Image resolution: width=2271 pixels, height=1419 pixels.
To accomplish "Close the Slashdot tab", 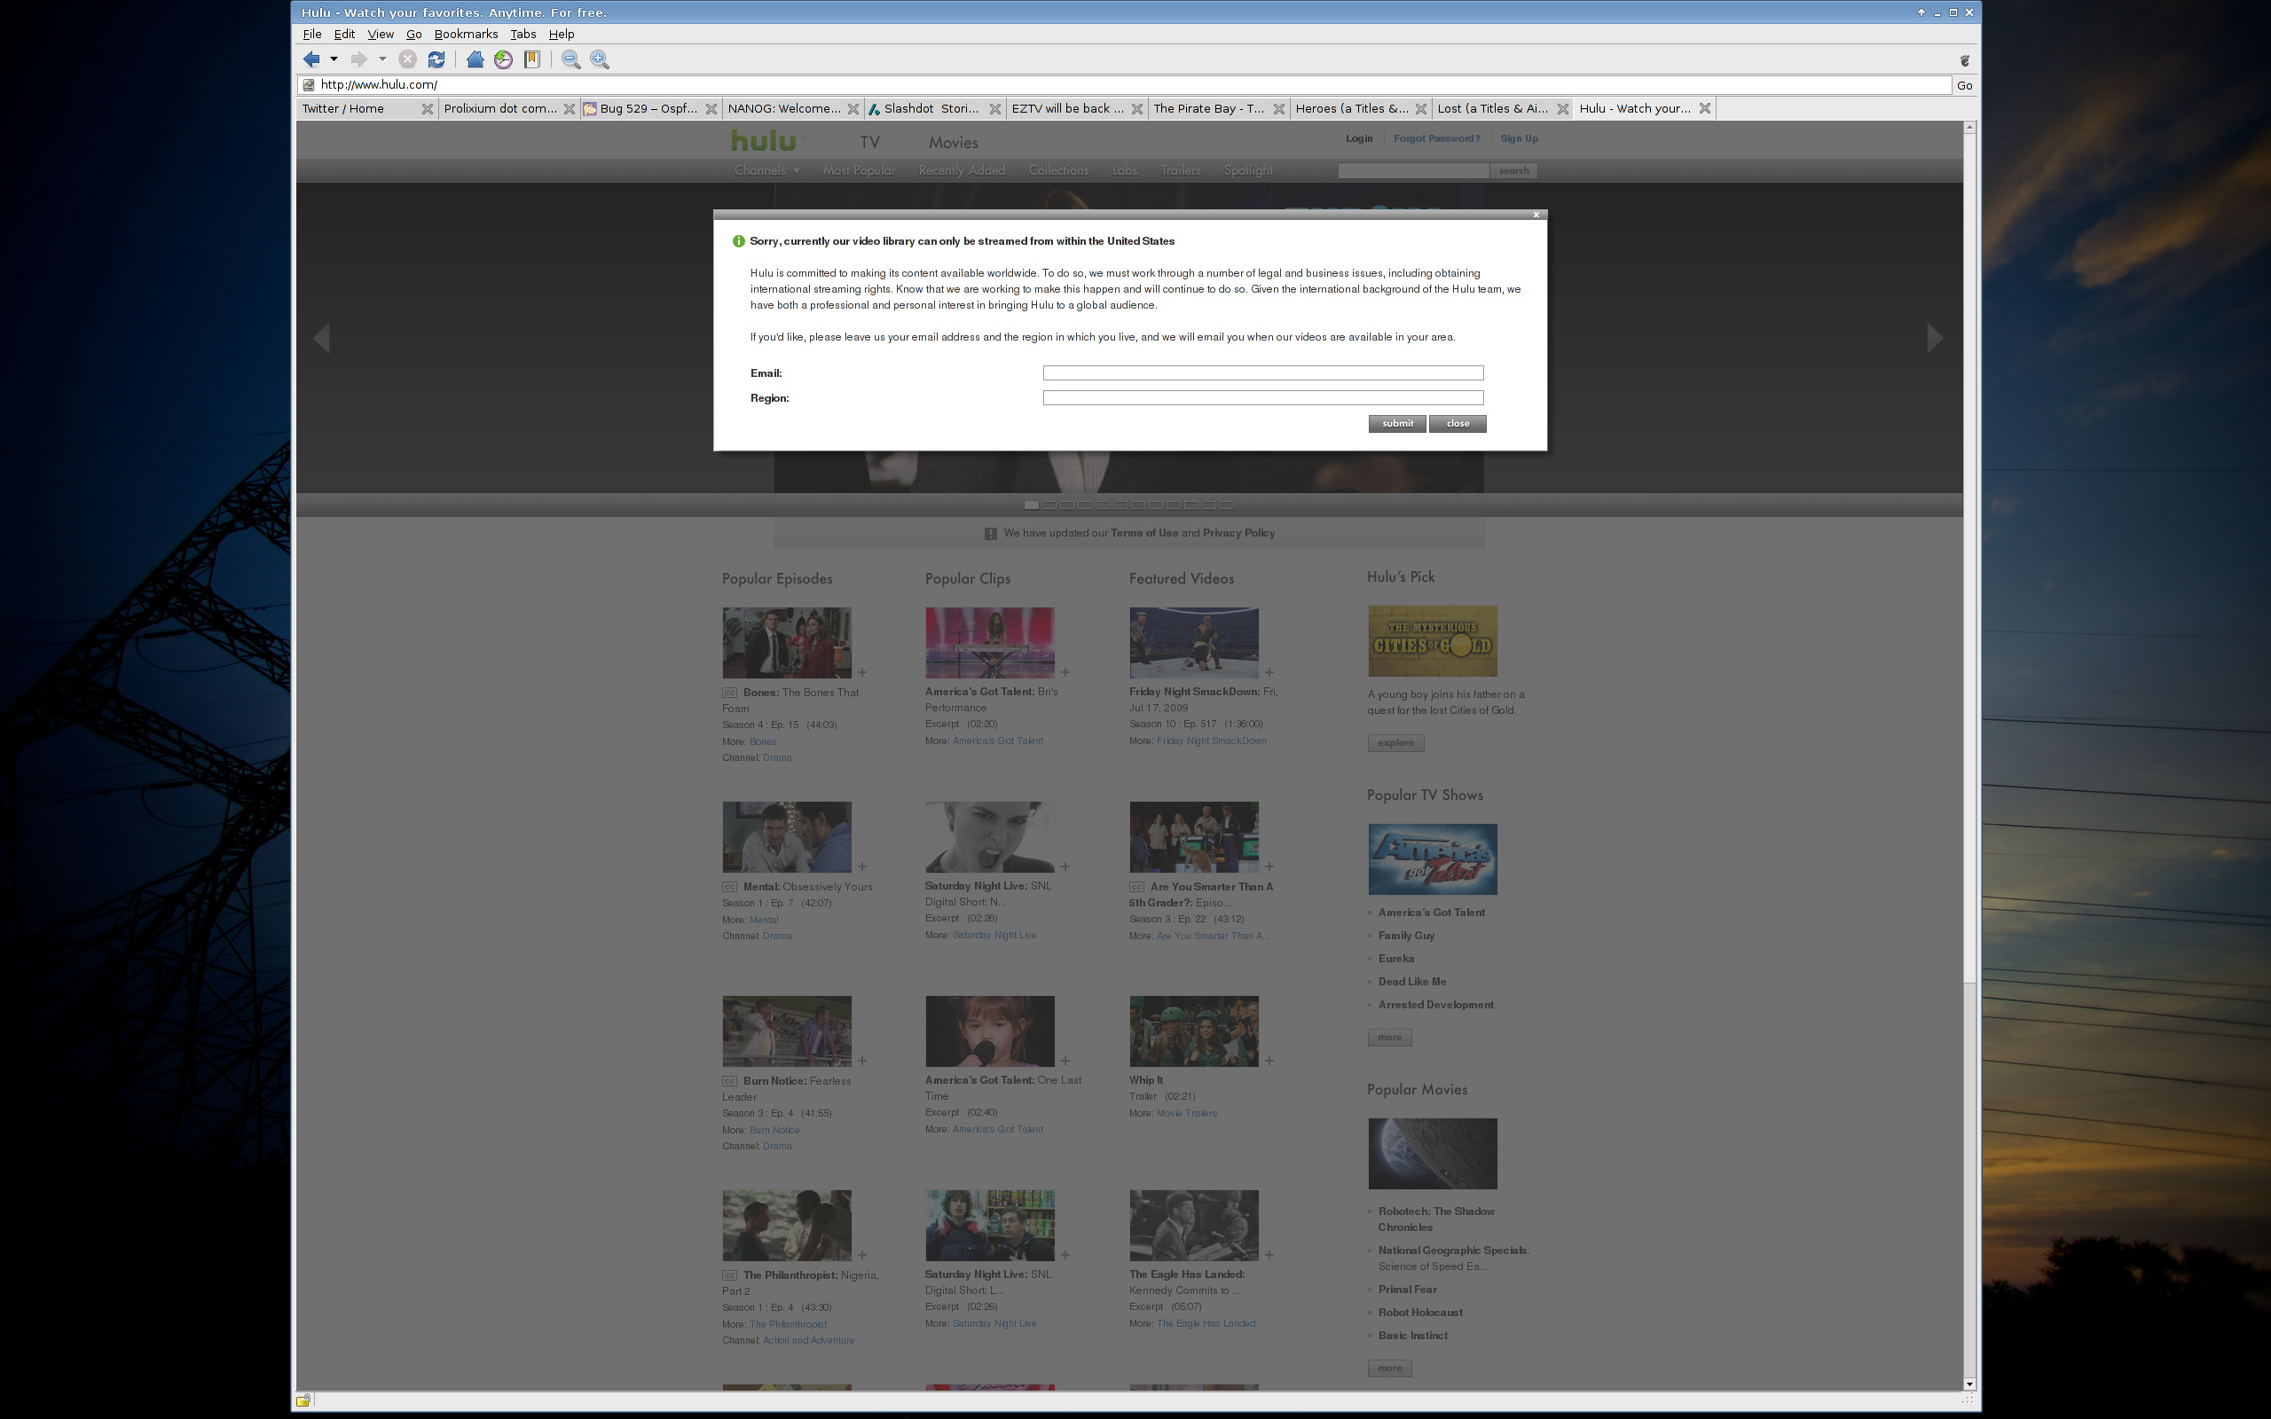I will point(994,109).
